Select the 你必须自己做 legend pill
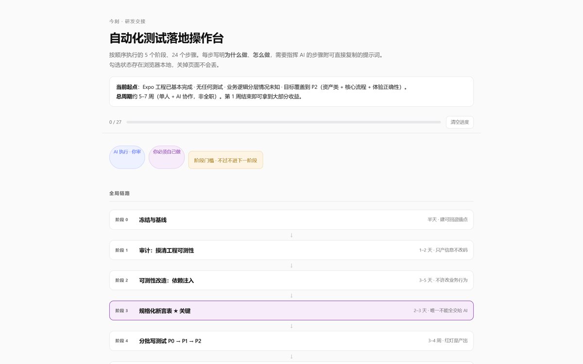 coord(167,157)
